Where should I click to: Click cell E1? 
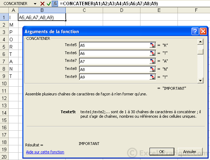[159, 17]
